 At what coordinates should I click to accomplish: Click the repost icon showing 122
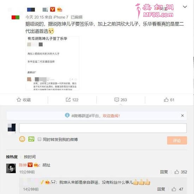coord(68,100)
